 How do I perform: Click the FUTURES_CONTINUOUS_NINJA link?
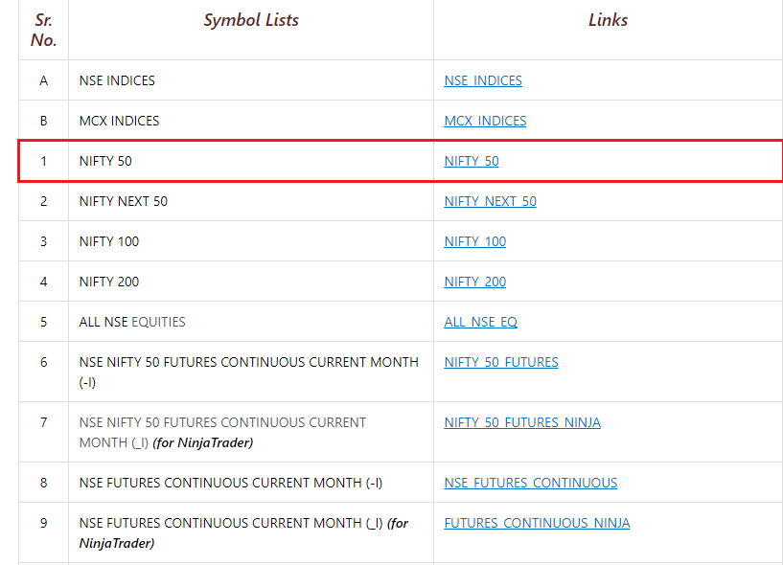pos(537,523)
